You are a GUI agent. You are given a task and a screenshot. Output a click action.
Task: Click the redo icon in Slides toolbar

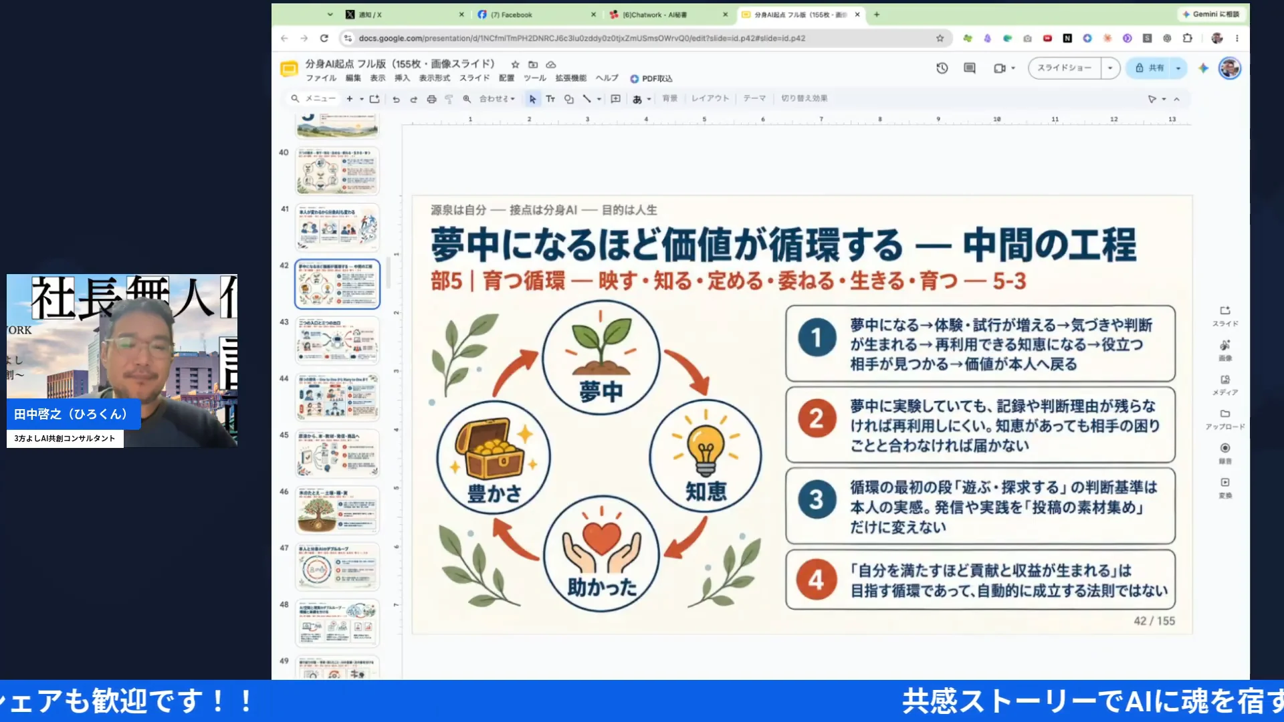pos(413,99)
